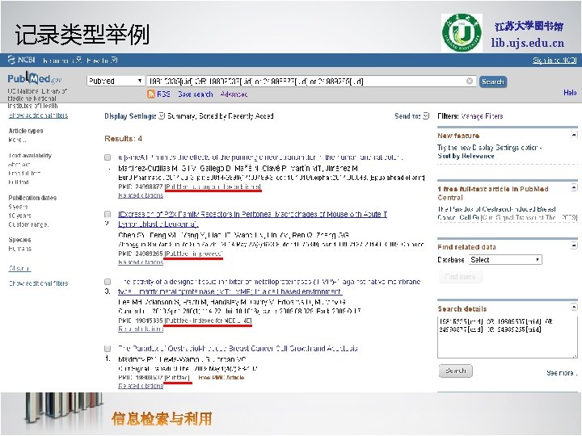Filter publication dates to 5 years
This screenshot has width=582, height=436.
[x=18, y=207]
